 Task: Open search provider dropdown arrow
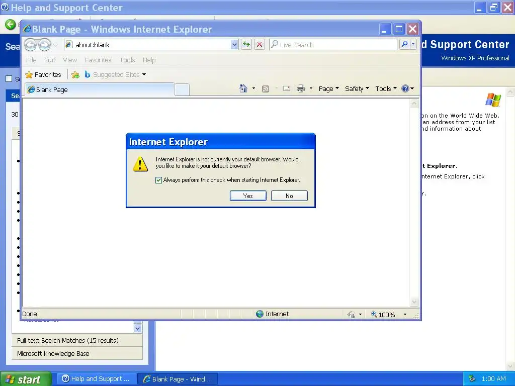coord(413,44)
